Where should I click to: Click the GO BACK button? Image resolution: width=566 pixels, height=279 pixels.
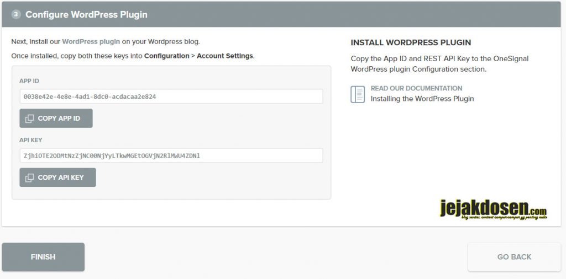click(x=514, y=257)
